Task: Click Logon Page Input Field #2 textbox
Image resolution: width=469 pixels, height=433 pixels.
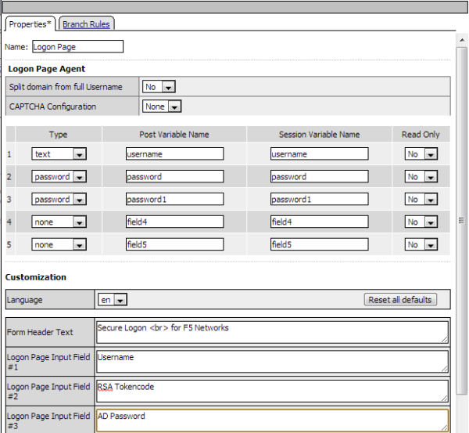Action: [x=271, y=391]
